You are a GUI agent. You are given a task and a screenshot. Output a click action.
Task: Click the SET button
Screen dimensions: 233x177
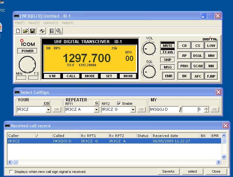point(109,76)
